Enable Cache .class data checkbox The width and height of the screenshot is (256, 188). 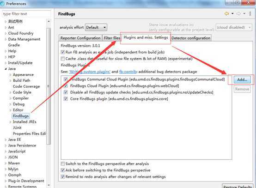(63, 59)
